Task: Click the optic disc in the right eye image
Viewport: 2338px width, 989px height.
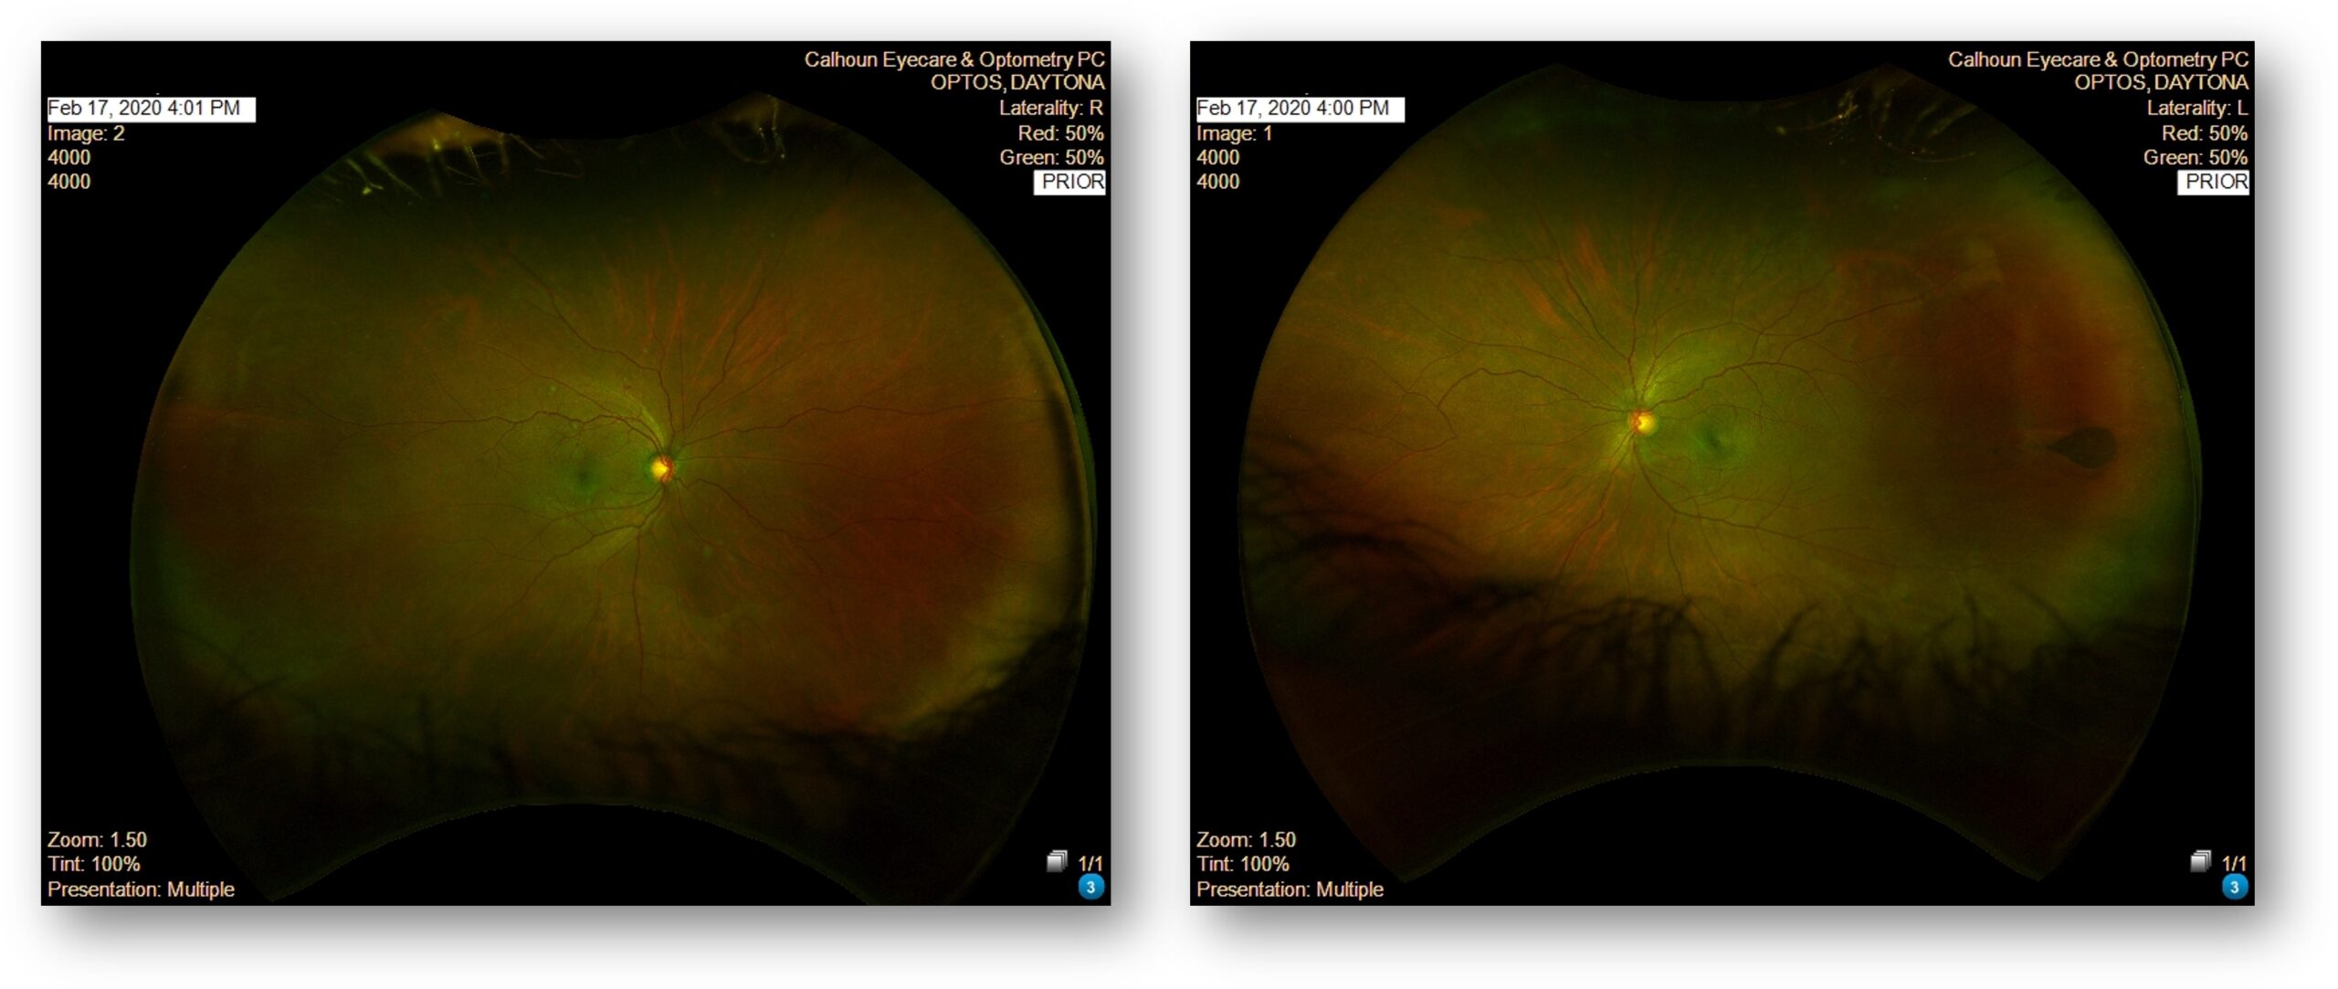Action: [x=661, y=468]
